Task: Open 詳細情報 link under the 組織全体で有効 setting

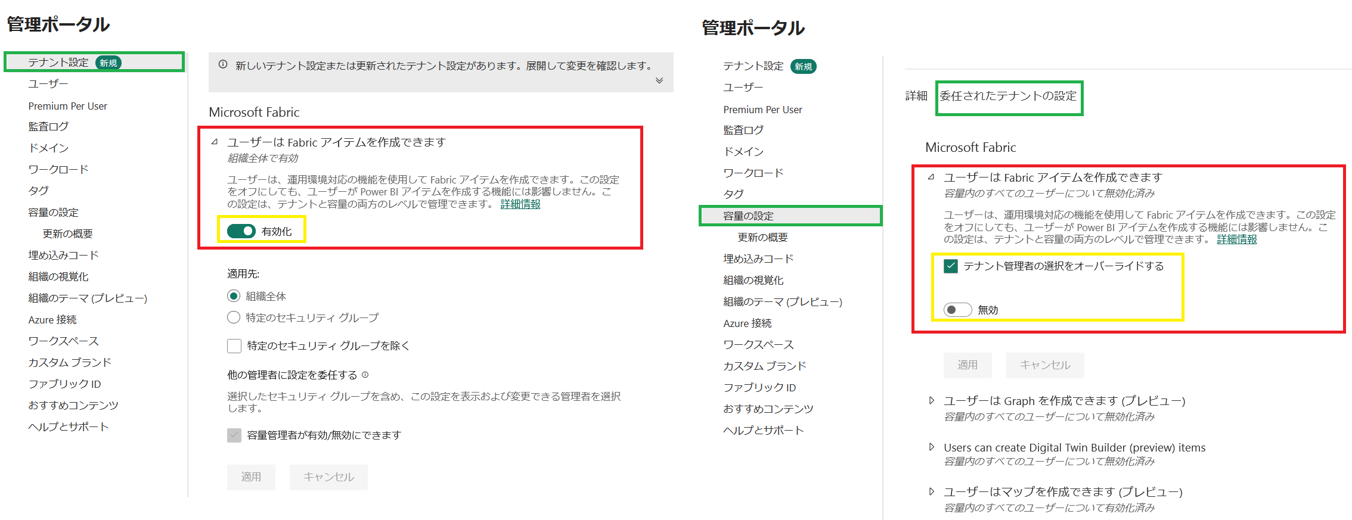Action: pos(520,204)
